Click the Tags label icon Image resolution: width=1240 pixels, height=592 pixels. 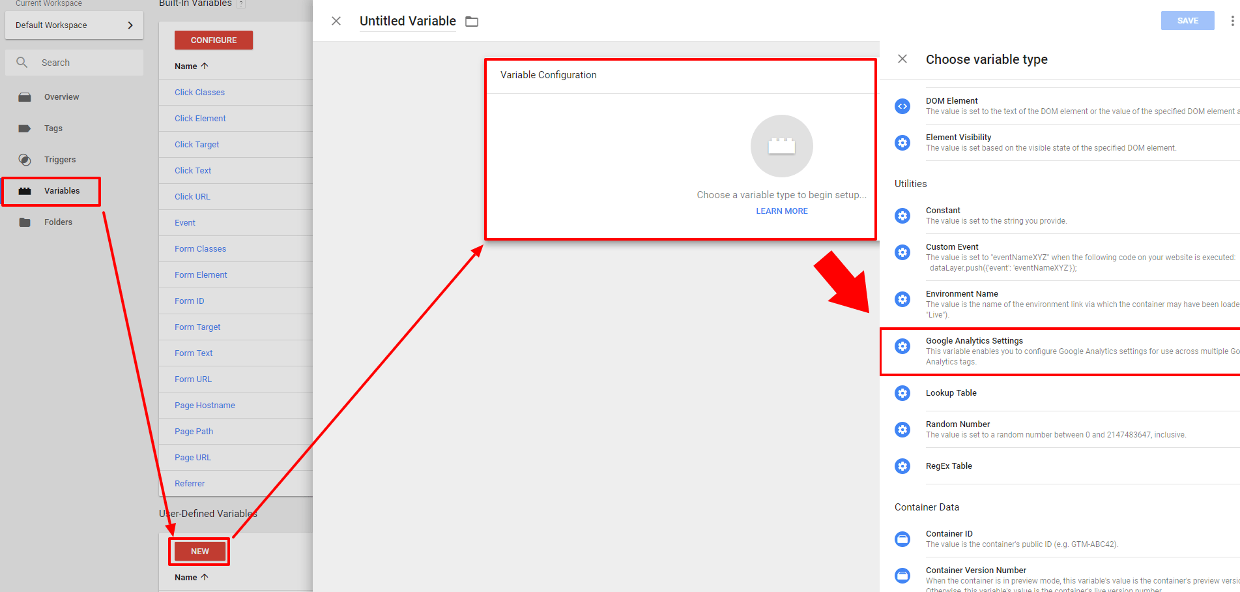pos(25,128)
